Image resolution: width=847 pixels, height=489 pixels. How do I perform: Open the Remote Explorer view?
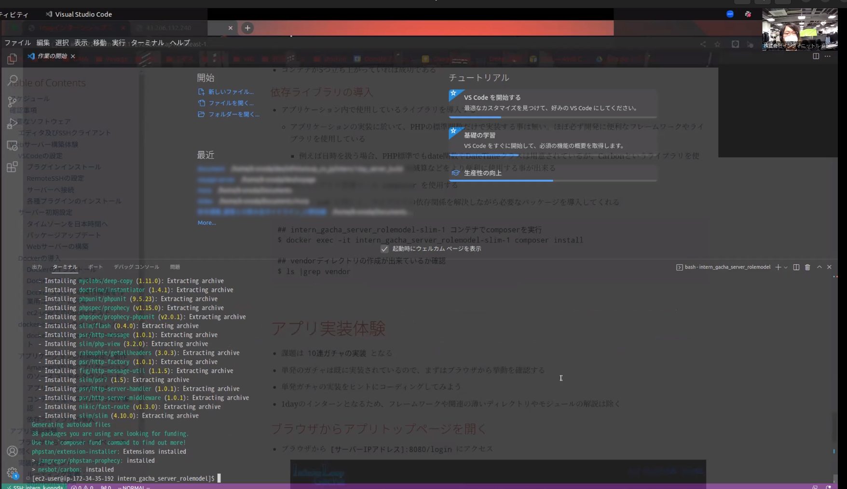(12, 145)
